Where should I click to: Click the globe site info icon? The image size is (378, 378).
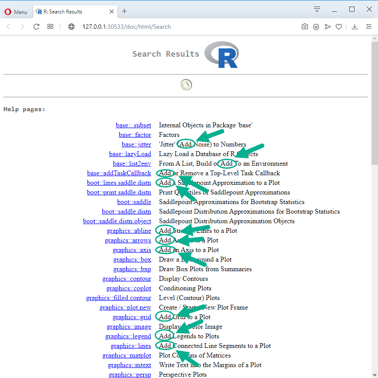[x=71, y=27]
